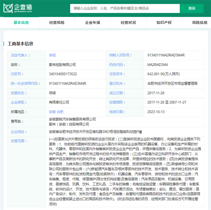This screenshot has width=211, height=210.
Task: Go to the 经营状况 tab
Action: (x=128, y=23)
